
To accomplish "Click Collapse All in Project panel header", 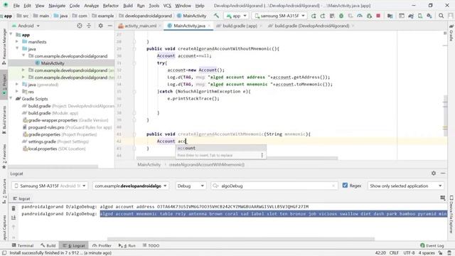I will pos(89,26).
